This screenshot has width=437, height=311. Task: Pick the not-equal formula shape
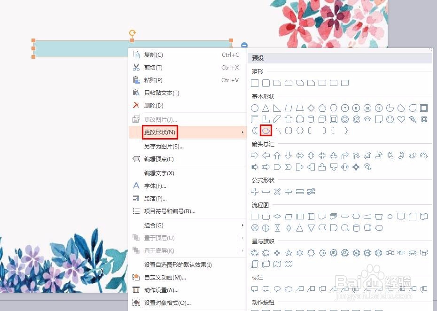[x=311, y=192]
